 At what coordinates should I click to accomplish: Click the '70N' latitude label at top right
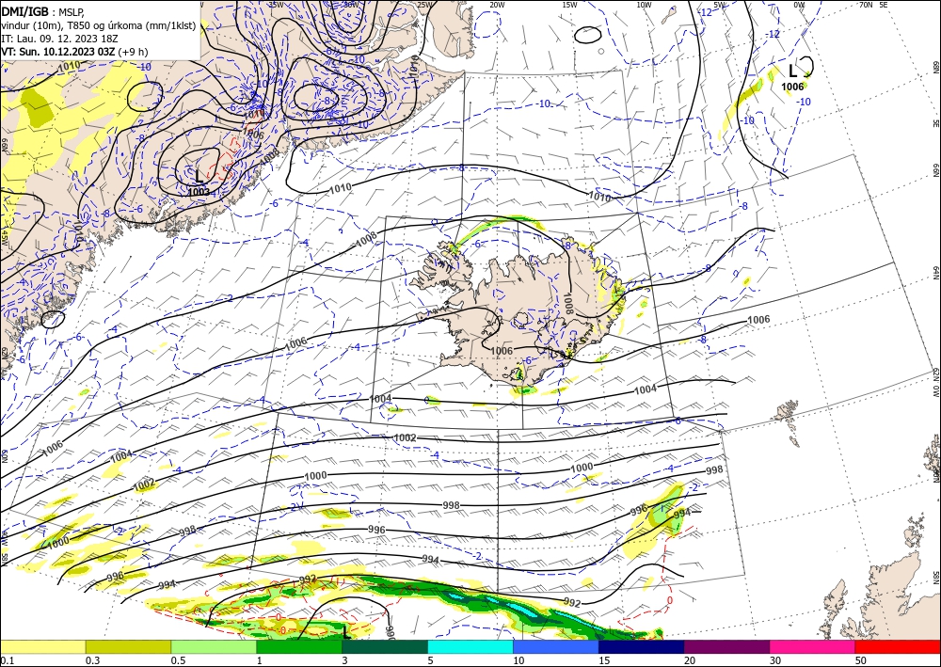coord(866,5)
